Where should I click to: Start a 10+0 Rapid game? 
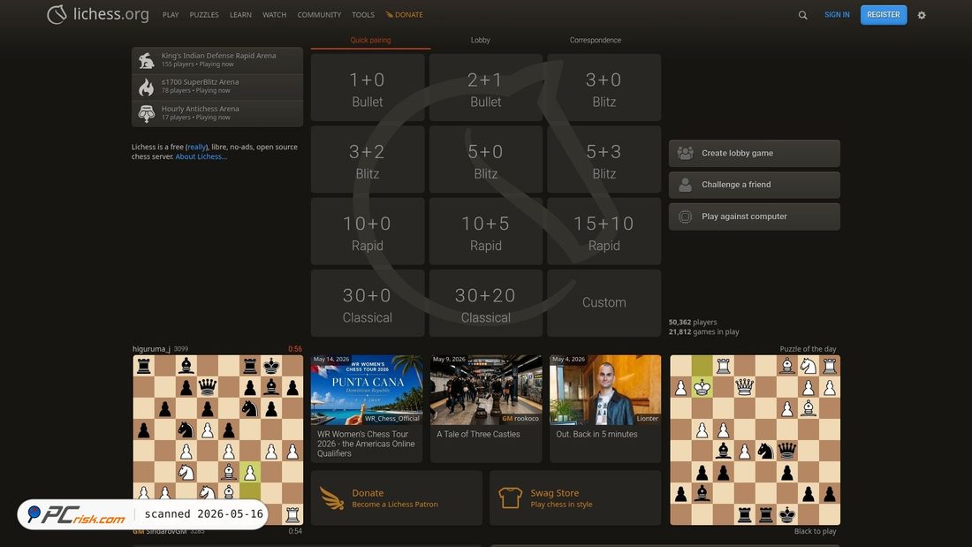pos(368,232)
